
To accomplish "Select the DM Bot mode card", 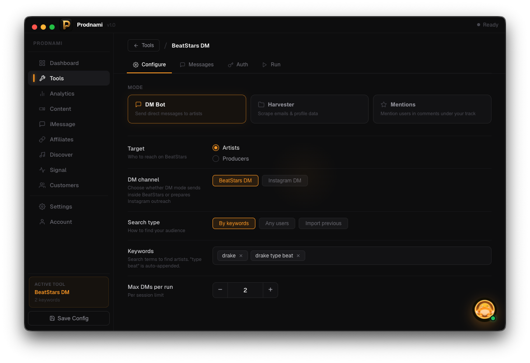I will pyautogui.click(x=187, y=109).
